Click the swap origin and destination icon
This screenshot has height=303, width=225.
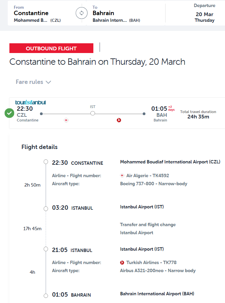(x=81, y=13)
